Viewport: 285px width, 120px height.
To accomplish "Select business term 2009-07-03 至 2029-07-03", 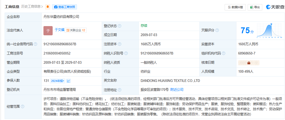I will 63,62.
